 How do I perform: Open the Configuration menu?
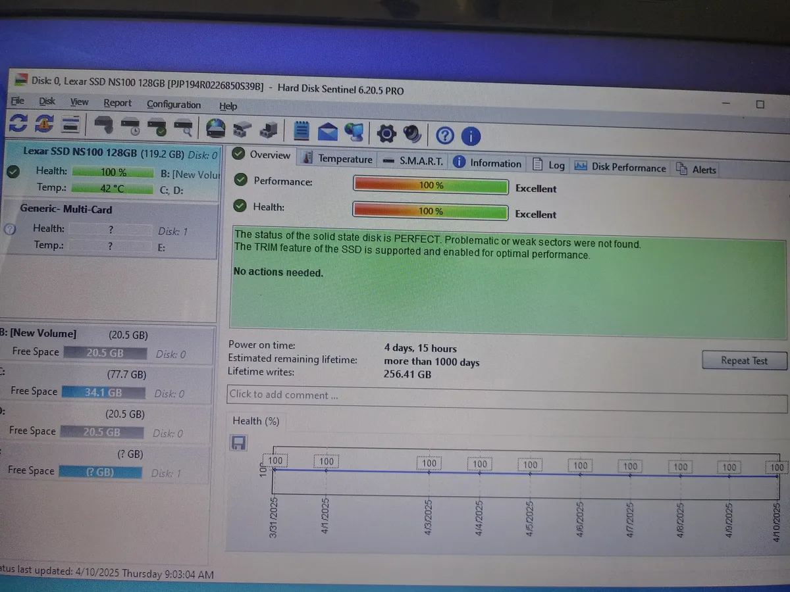174,105
